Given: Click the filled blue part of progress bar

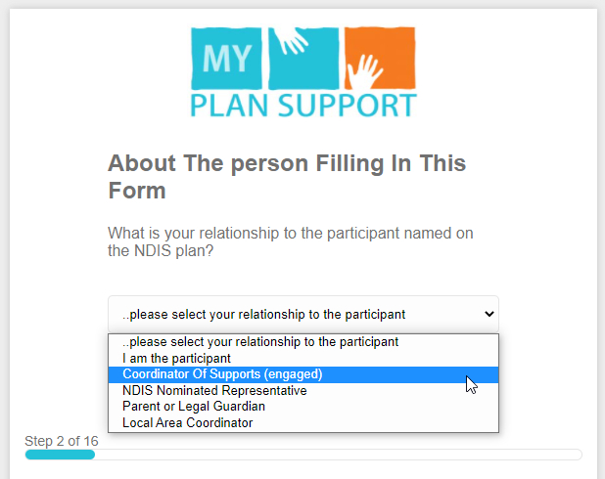Looking at the screenshot, I should coord(59,455).
